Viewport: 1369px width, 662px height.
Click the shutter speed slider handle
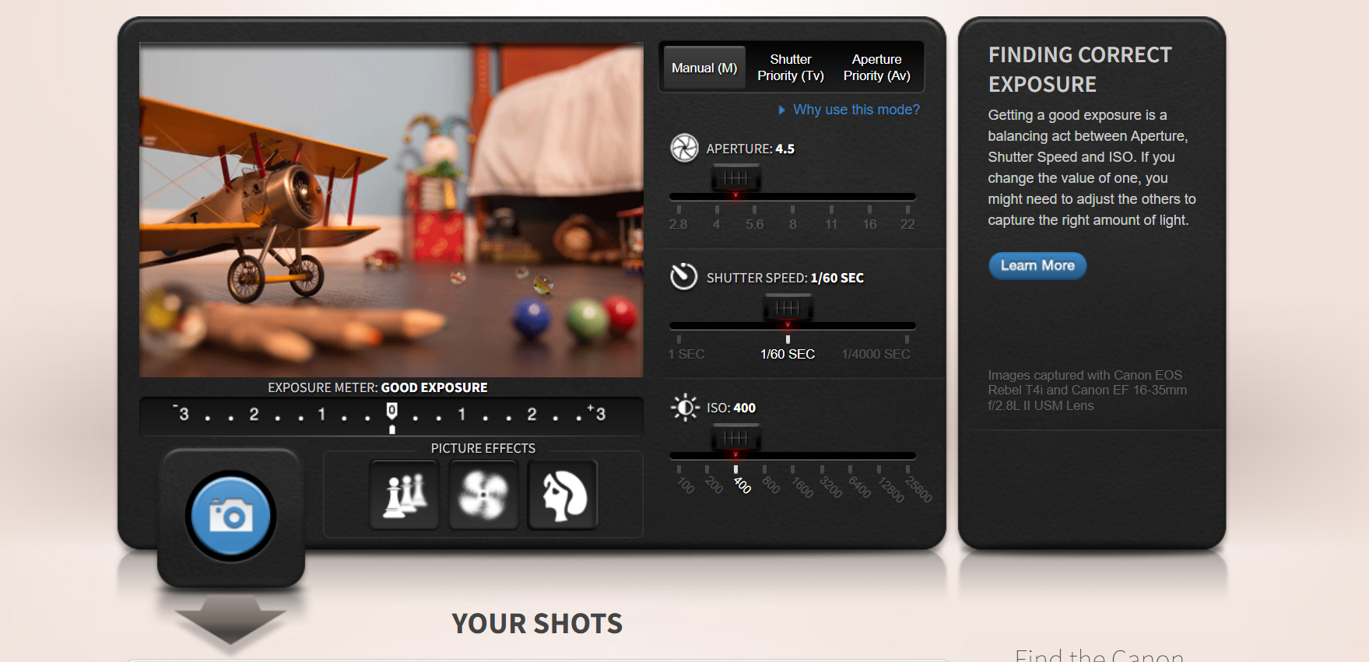click(788, 308)
